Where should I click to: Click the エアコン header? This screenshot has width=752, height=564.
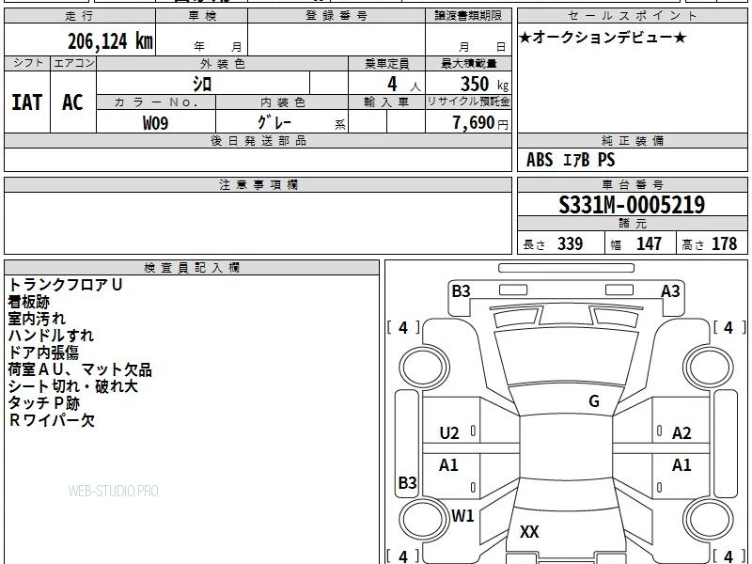click(73, 63)
